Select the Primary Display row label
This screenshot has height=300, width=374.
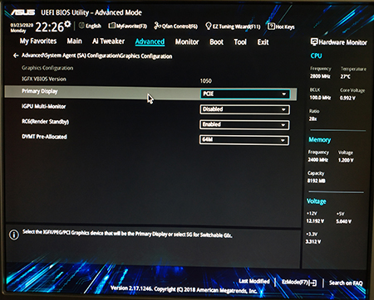40,91
